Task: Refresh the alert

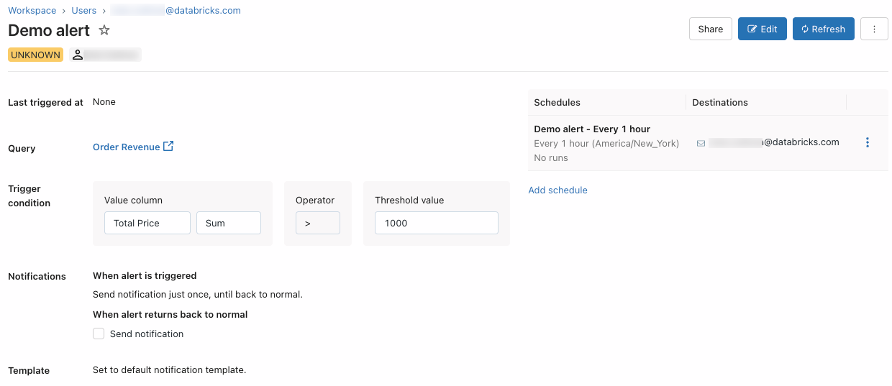Action: [x=823, y=29]
